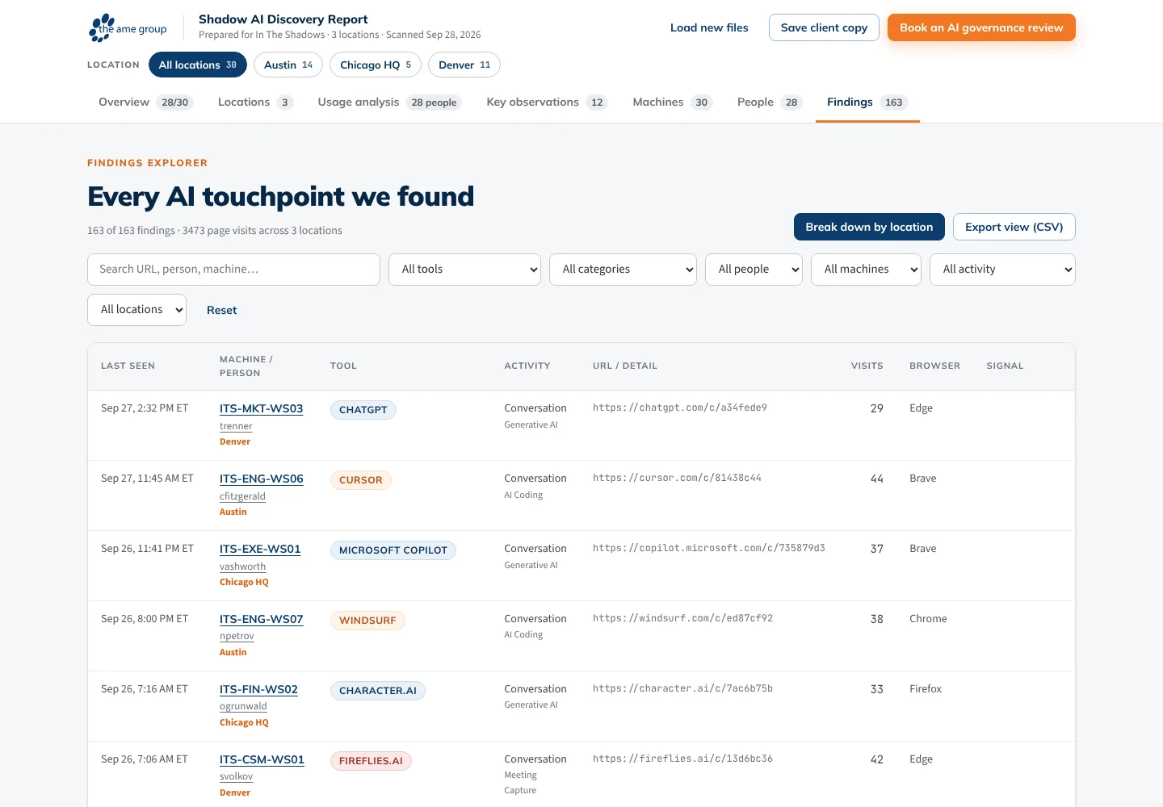Filter by Chicago HQ location pill
Image resolution: width=1163 pixels, height=807 pixels.
[x=376, y=65]
